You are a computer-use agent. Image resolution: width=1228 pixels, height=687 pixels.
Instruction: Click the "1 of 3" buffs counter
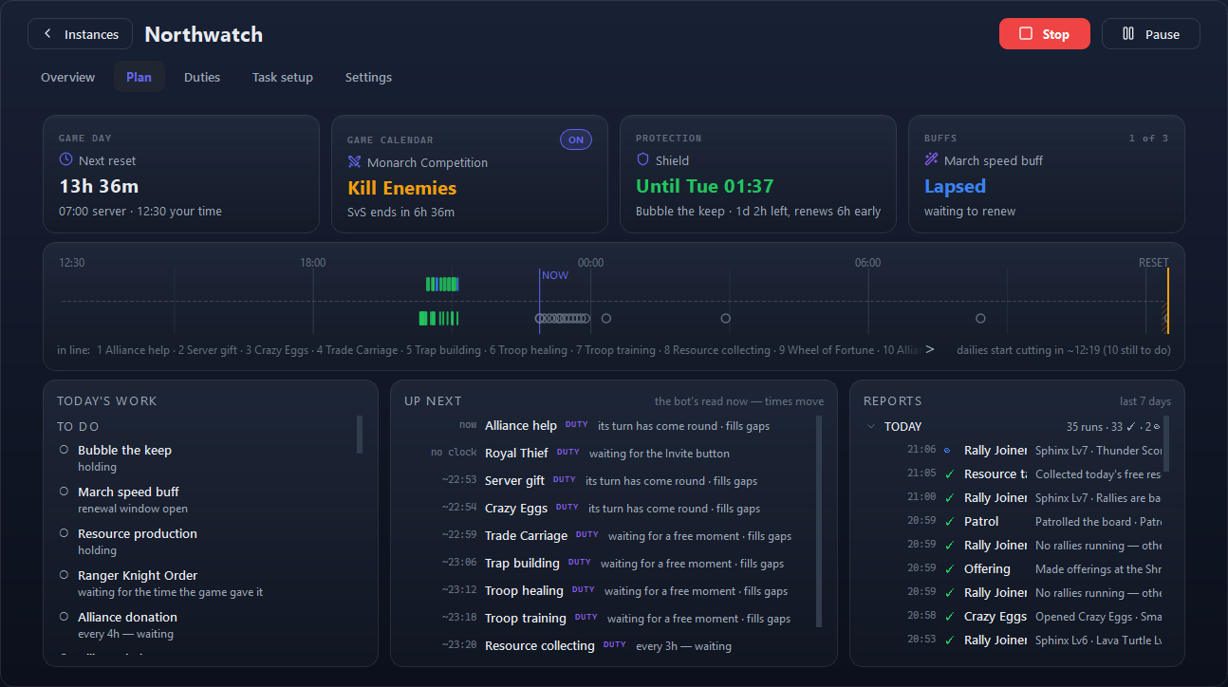point(1148,139)
